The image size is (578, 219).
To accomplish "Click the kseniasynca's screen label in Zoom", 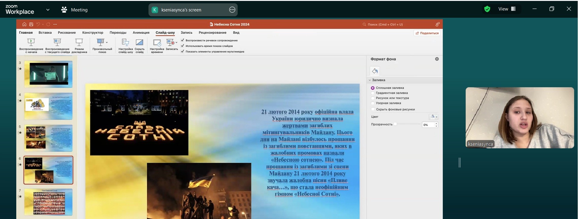I will pos(181,10).
